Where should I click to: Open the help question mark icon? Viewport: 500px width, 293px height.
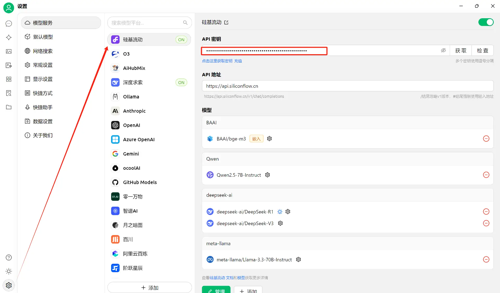9,258
